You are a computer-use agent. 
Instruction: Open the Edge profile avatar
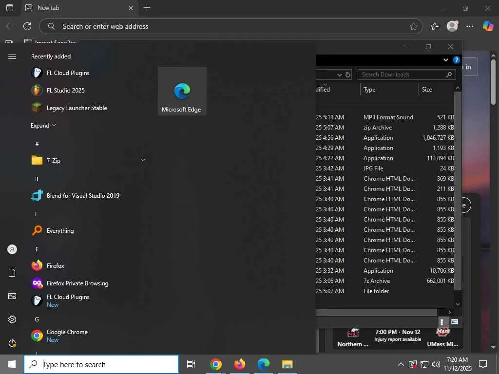452,26
